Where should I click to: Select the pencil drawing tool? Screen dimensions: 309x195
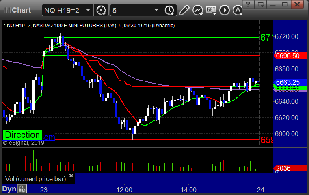(184, 10)
